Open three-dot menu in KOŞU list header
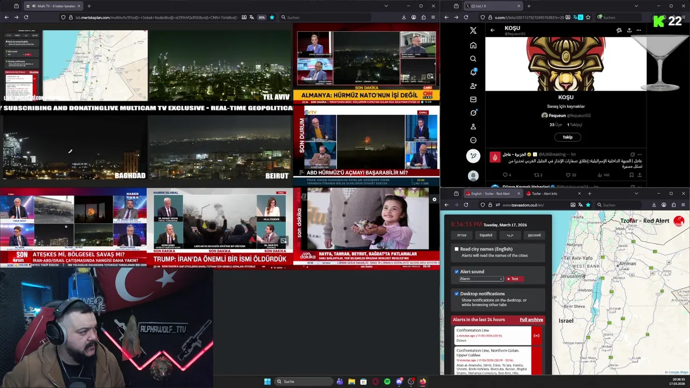The image size is (690, 388). [639, 30]
